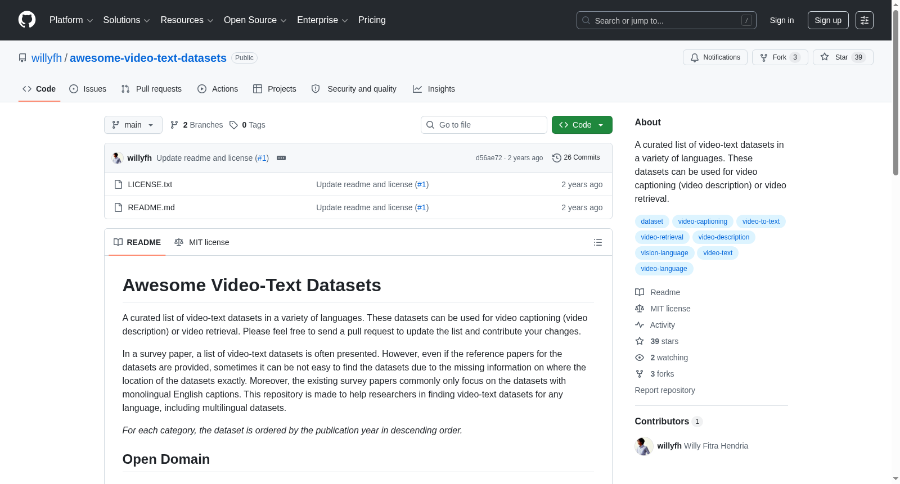Image resolution: width=900 pixels, height=484 pixels.
Task: Expand the main branch dropdown
Action: tap(133, 125)
